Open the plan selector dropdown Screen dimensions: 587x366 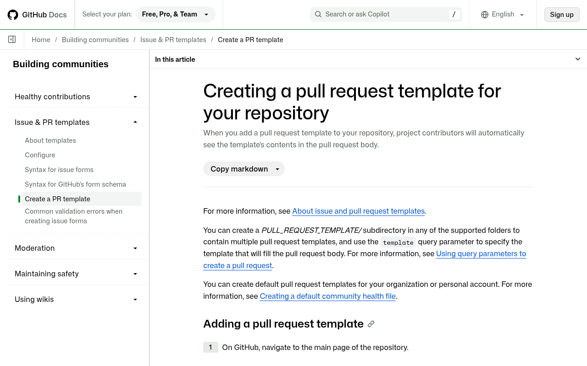pyautogui.click(x=176, y=15)
